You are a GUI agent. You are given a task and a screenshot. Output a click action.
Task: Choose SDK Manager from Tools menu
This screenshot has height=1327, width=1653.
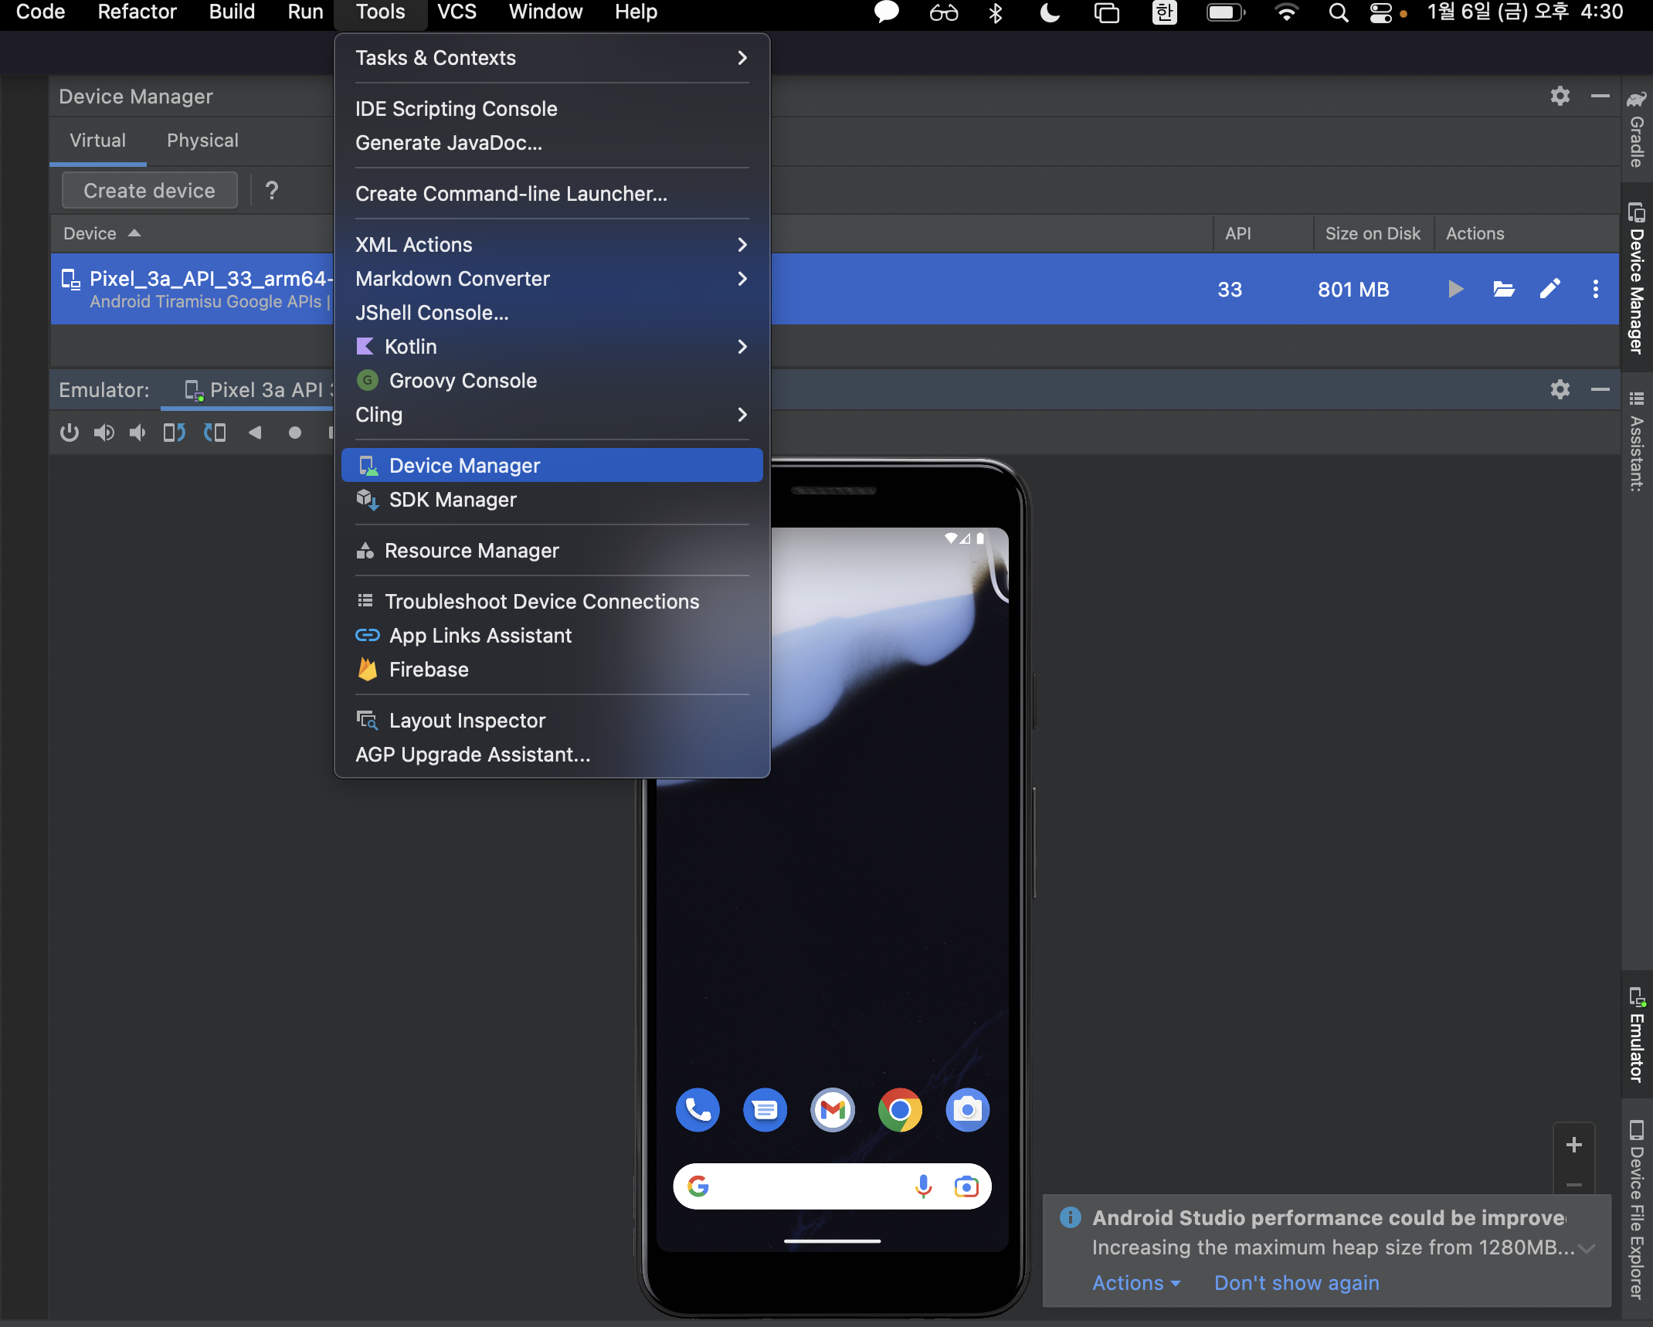point(453,500)
